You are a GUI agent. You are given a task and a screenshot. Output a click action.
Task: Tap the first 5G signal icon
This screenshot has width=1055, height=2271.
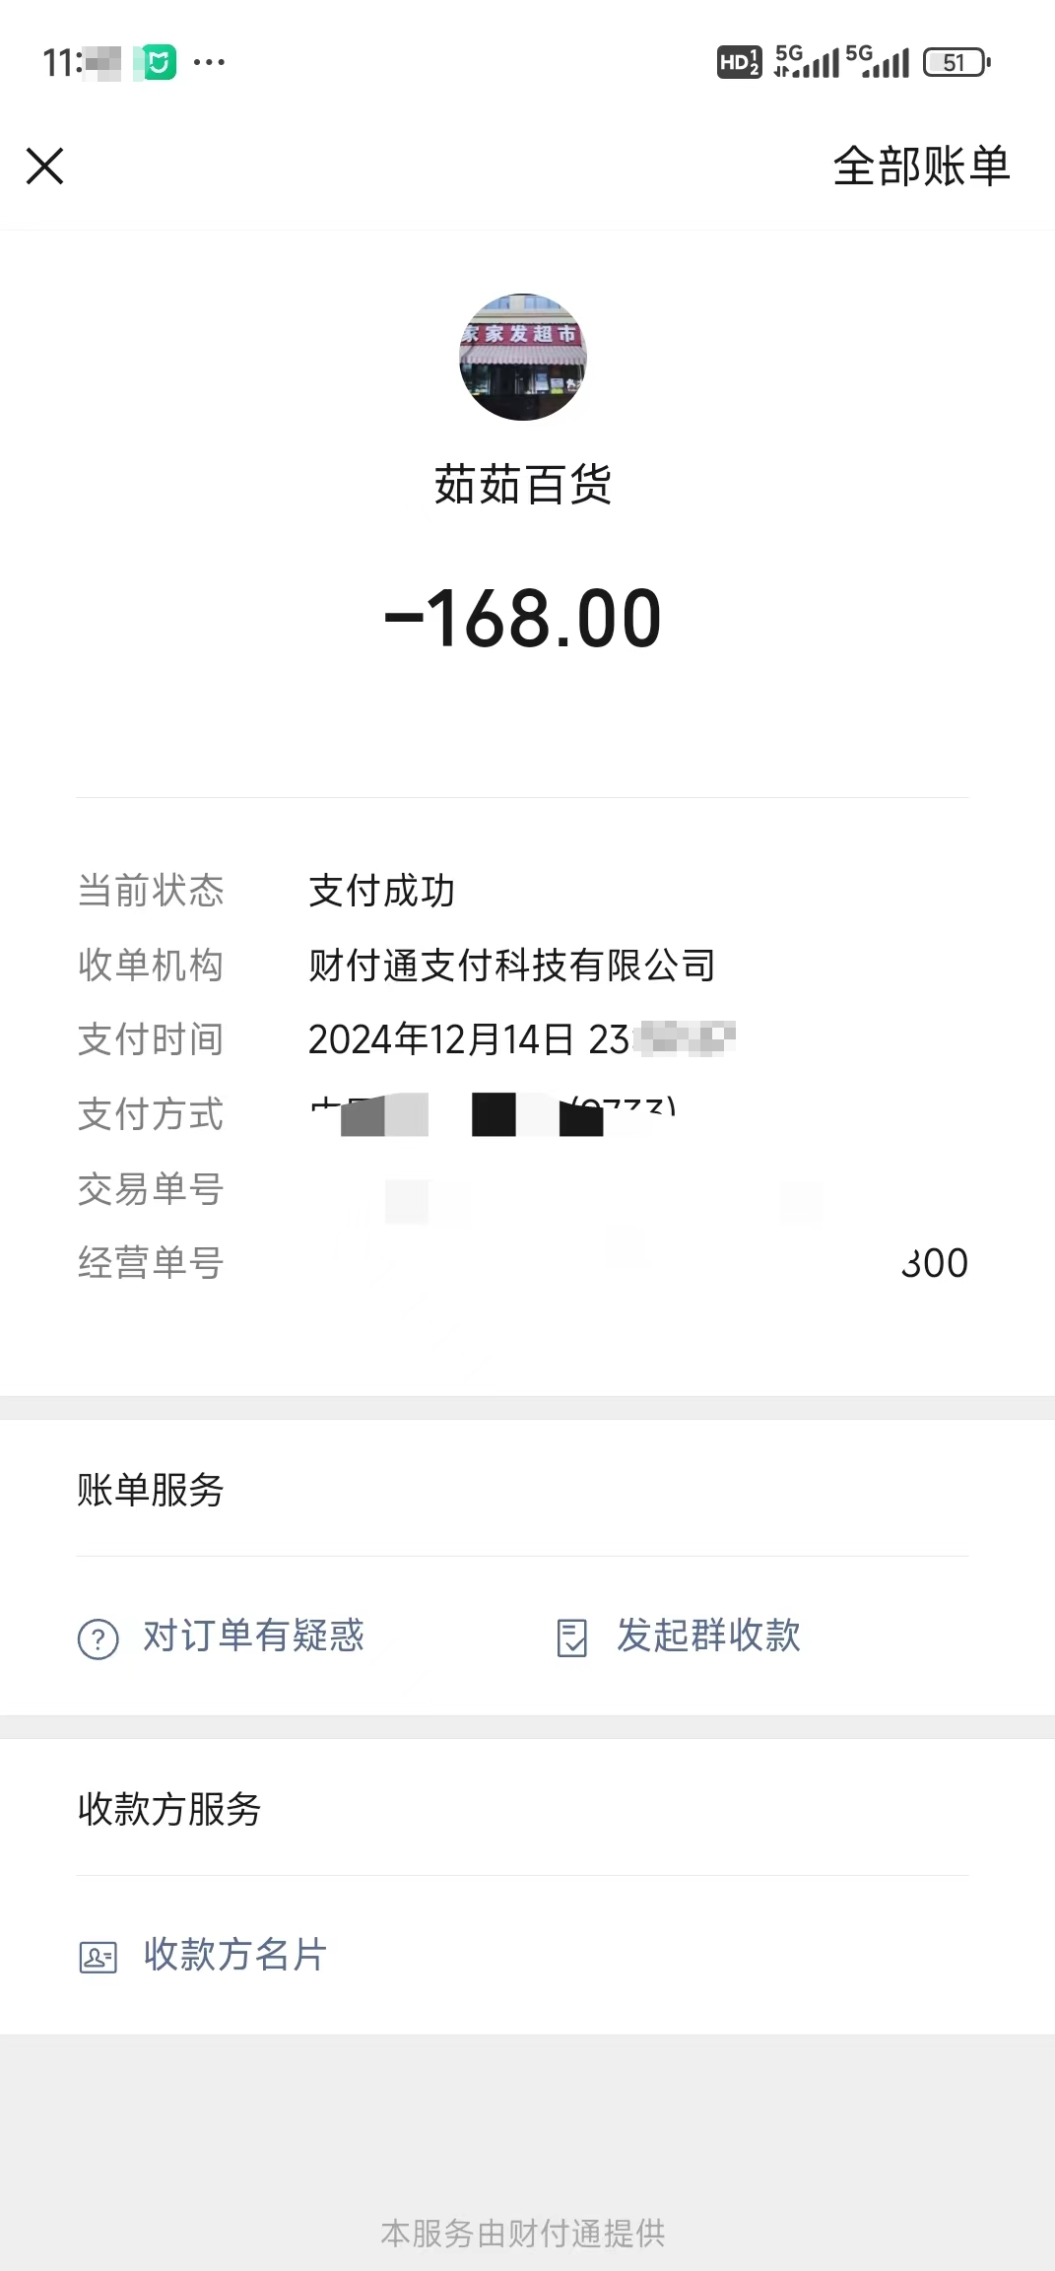pos(807,61)
